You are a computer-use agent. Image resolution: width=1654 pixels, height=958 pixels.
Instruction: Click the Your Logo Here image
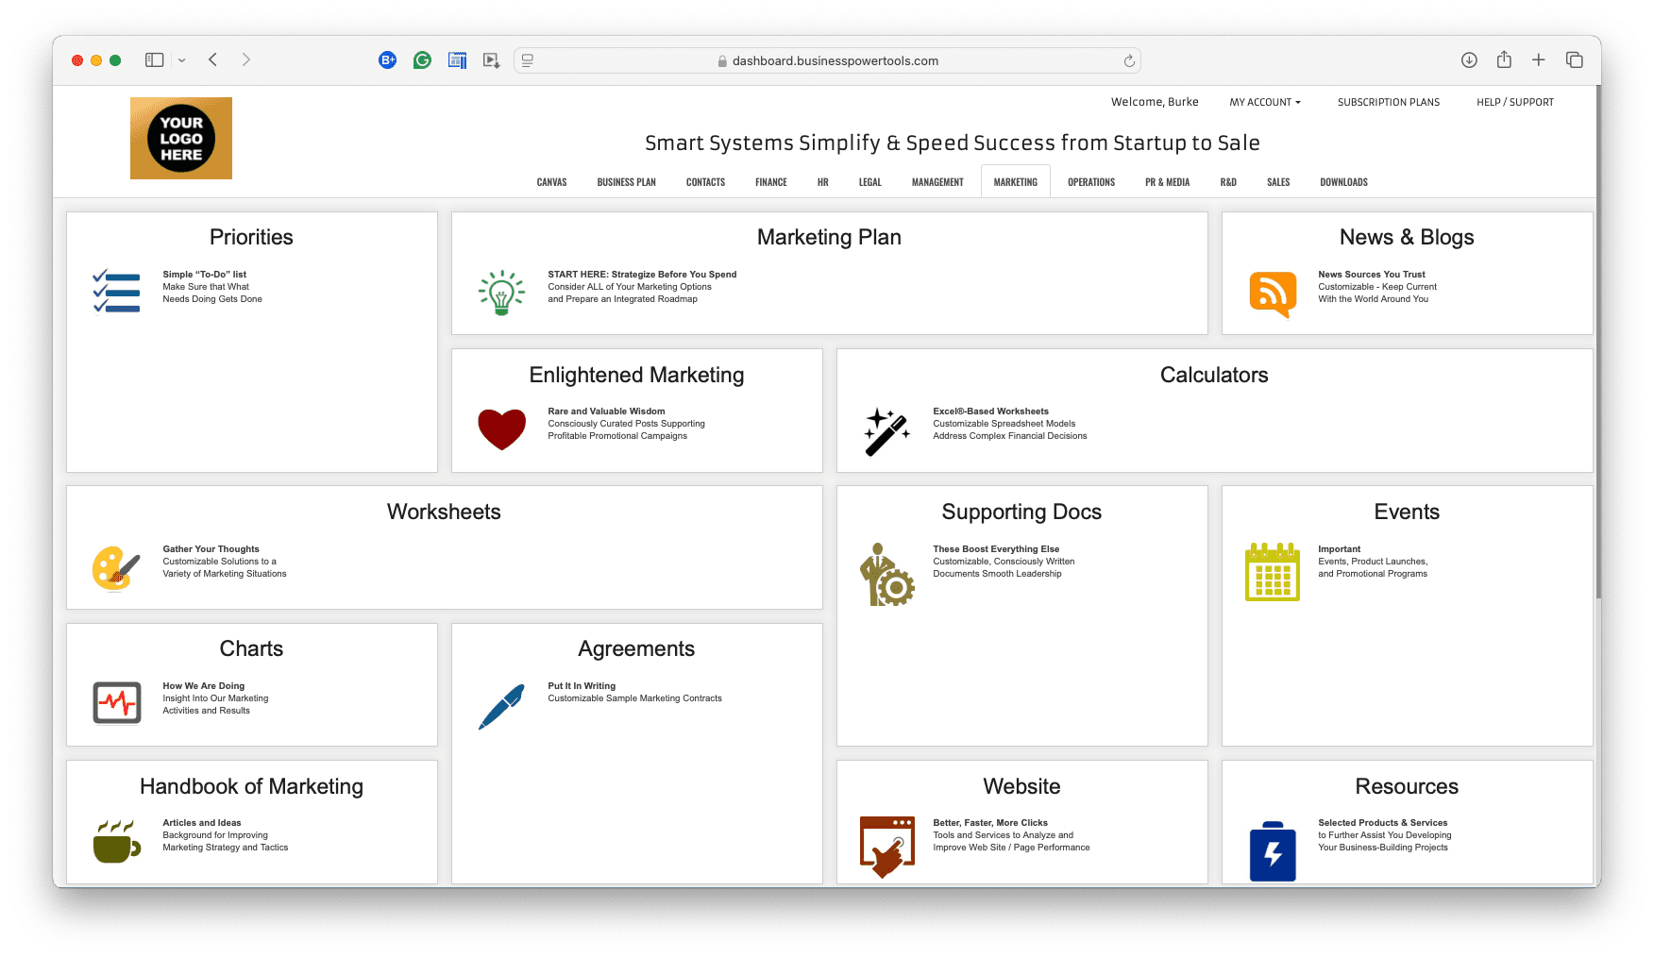[x=181, y=139]
